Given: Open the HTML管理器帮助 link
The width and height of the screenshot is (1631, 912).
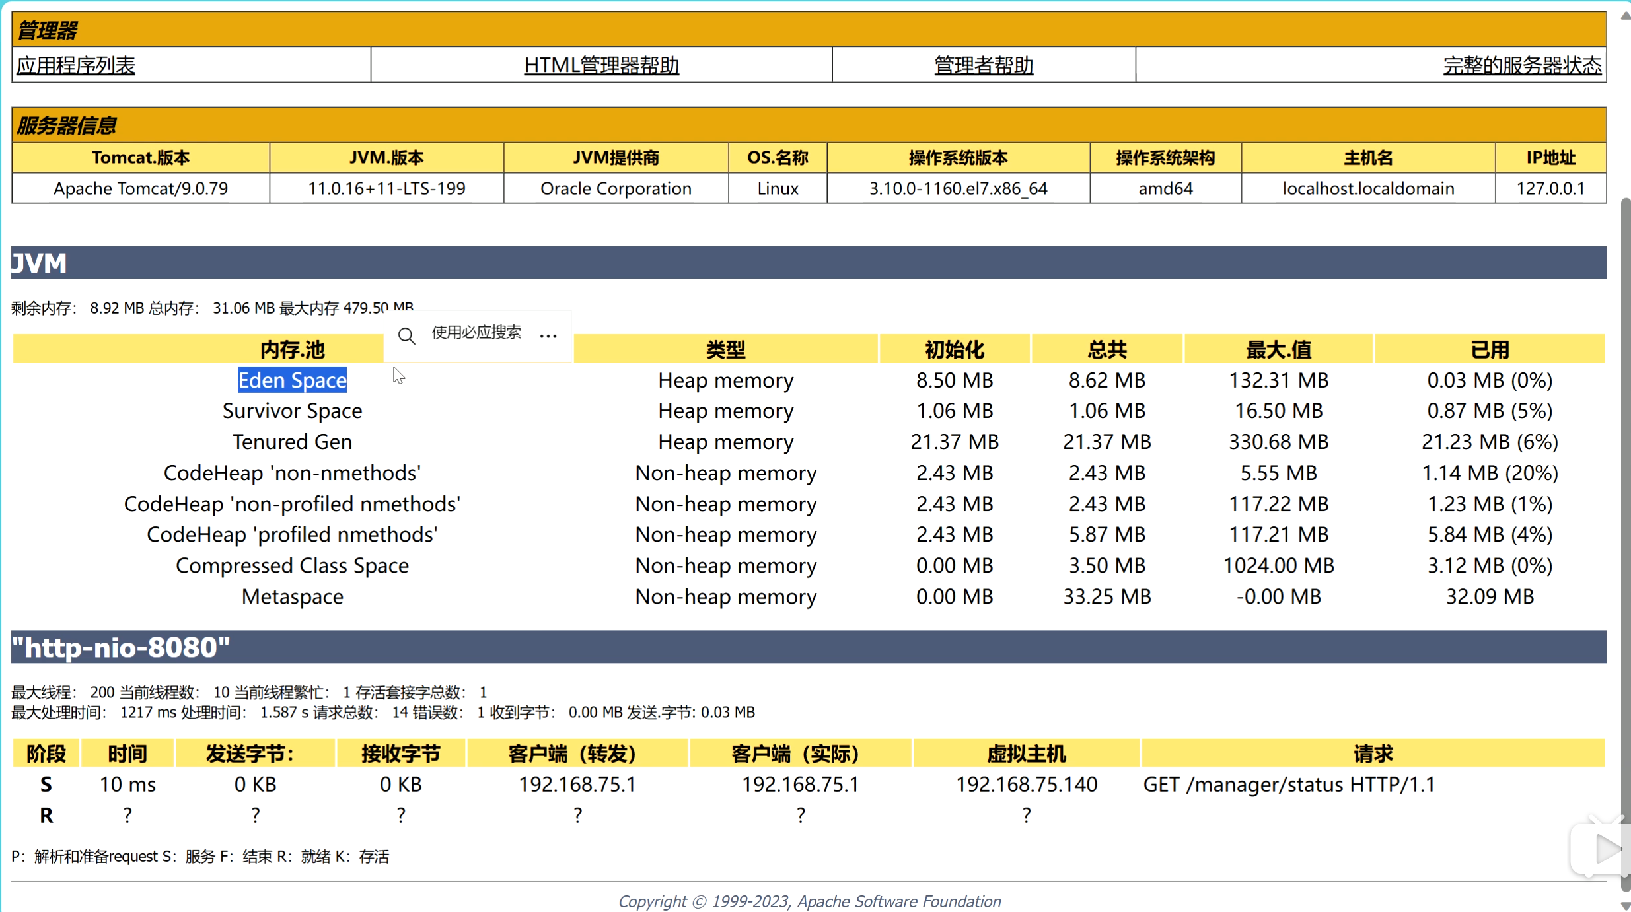Looking at the screenshot, I should pos(601,65).
